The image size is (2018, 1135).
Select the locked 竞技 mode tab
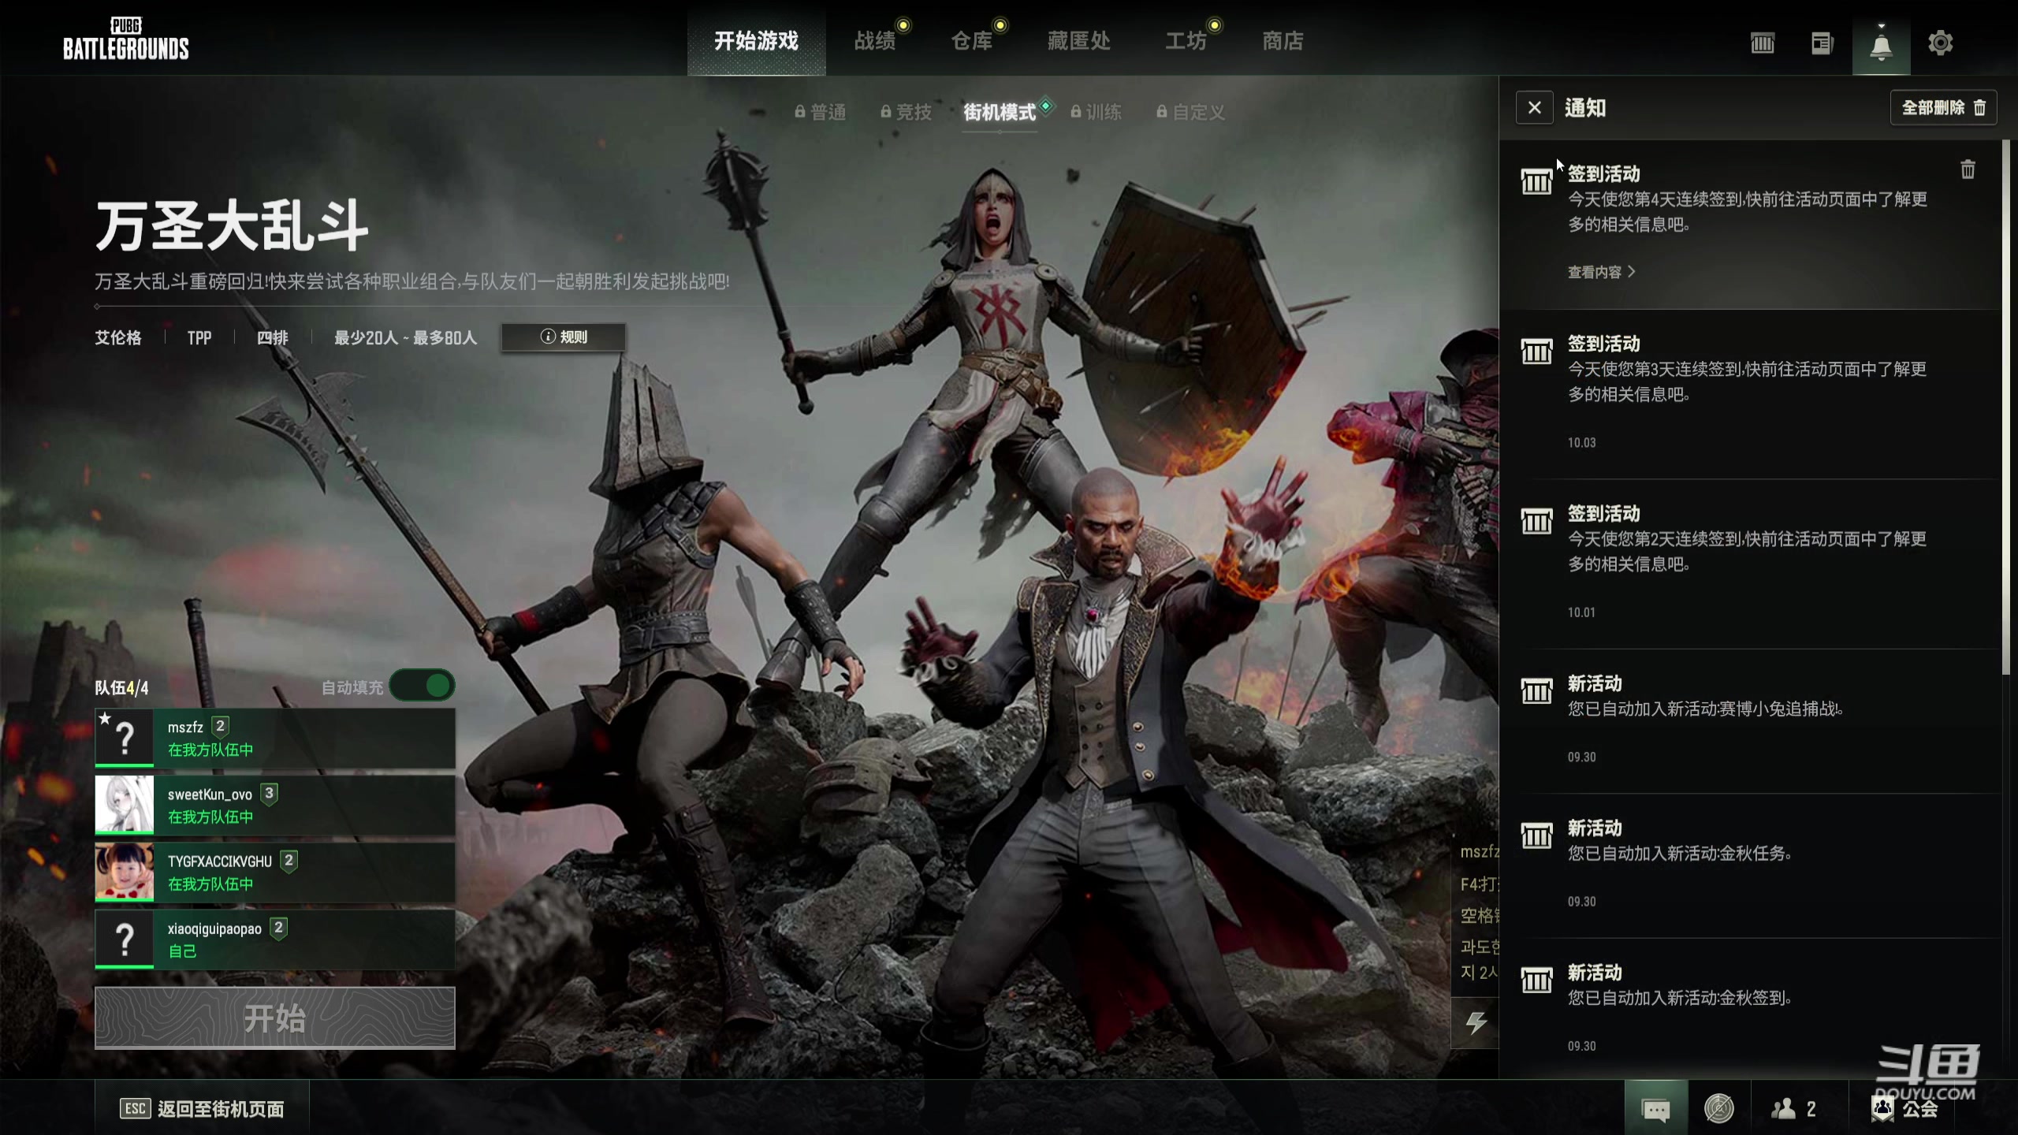(x=907, y=113)
